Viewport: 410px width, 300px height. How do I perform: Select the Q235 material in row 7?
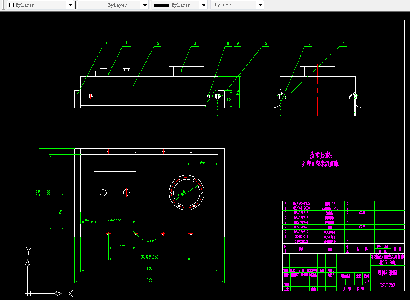coord(362,213)
